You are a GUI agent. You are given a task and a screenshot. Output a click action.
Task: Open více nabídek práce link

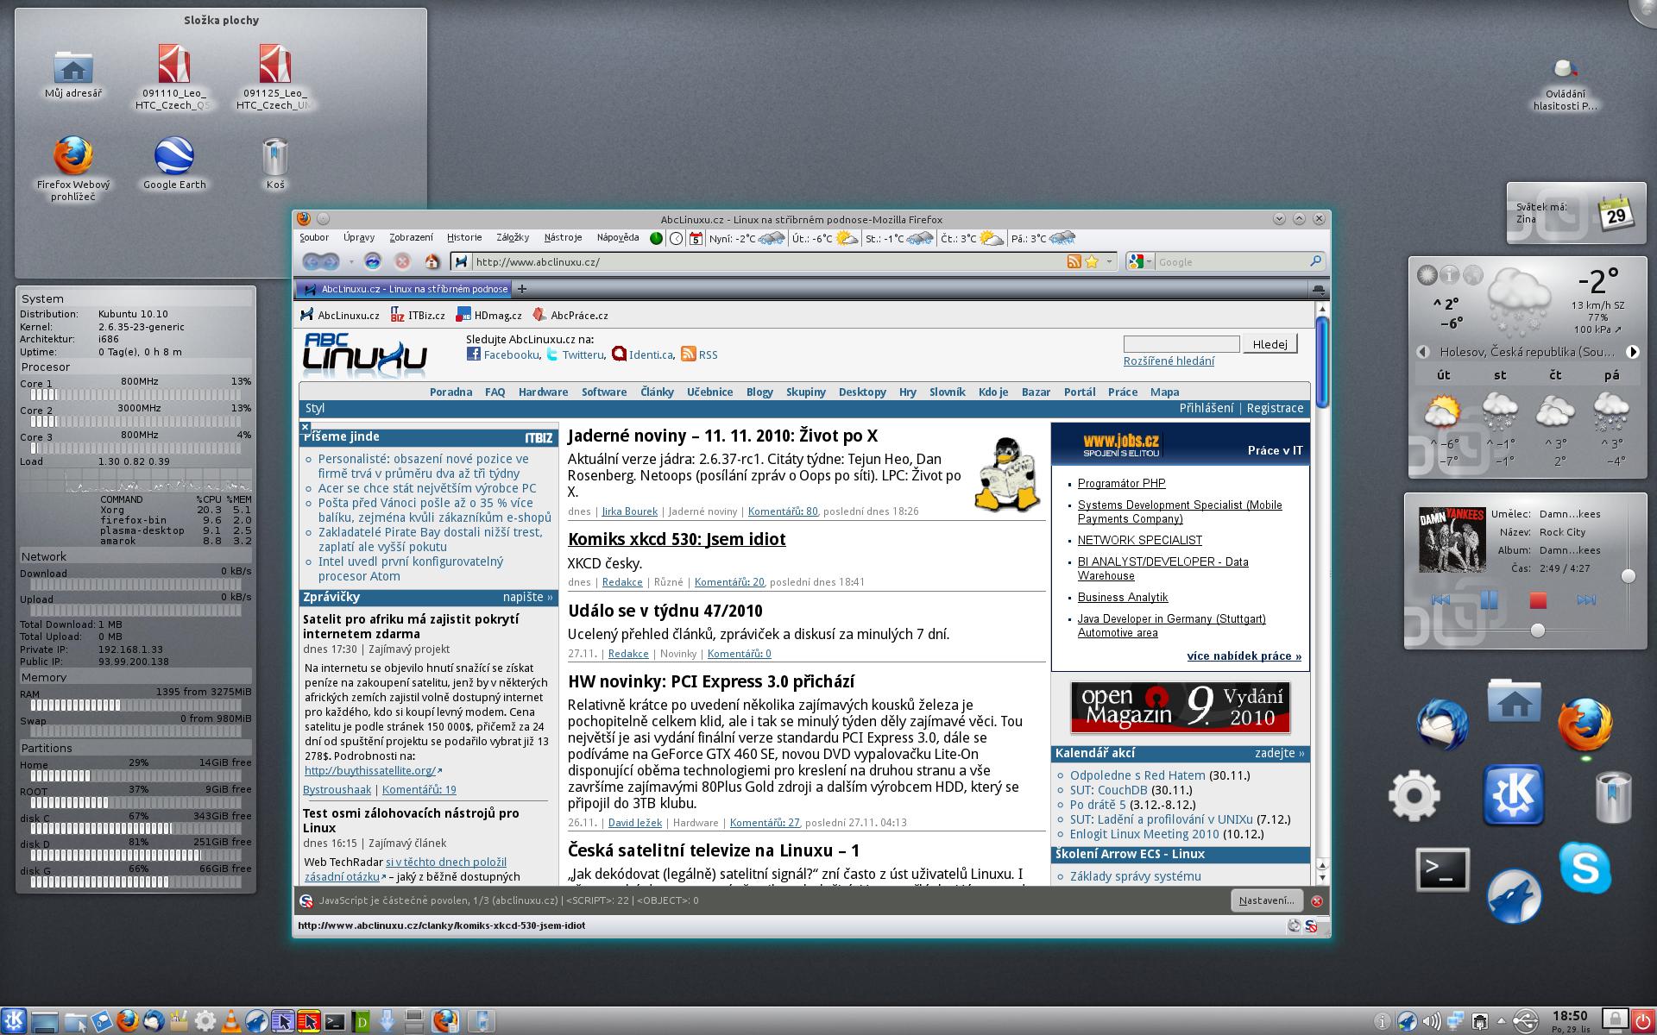click(1244, 655)
